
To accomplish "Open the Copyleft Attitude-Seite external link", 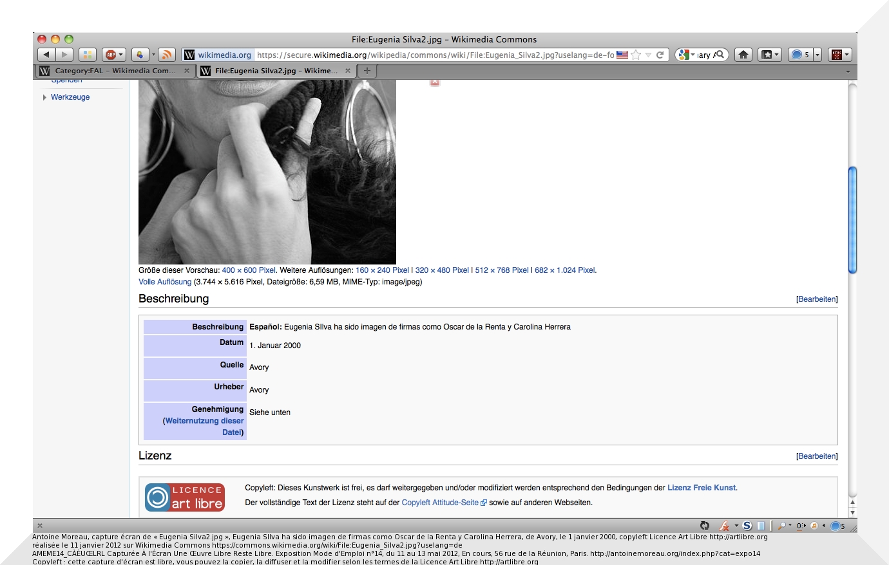I will [444, 503].
